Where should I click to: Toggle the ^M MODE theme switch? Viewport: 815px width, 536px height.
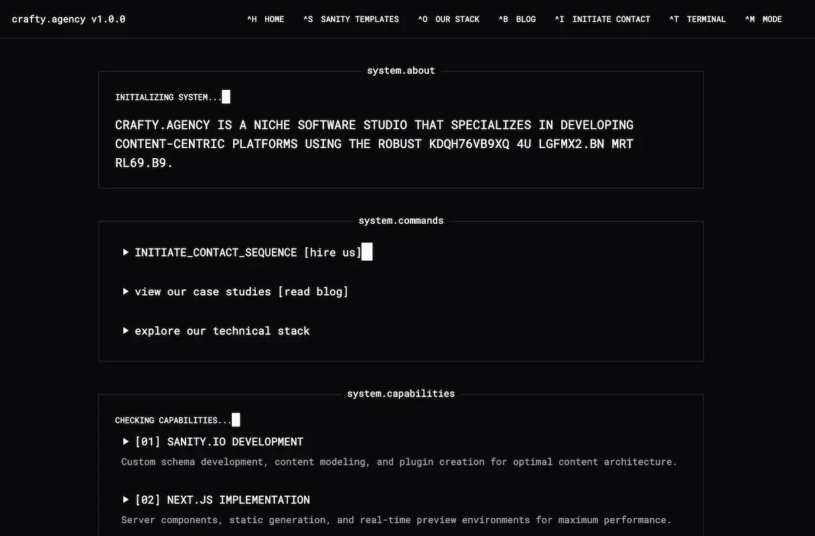click(x=763, y=19)
